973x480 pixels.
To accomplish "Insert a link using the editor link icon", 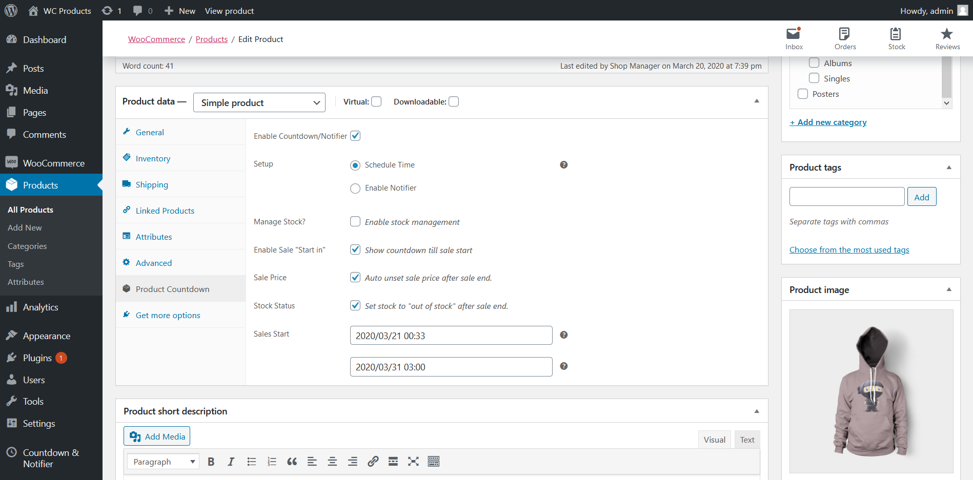I will 373,461.
